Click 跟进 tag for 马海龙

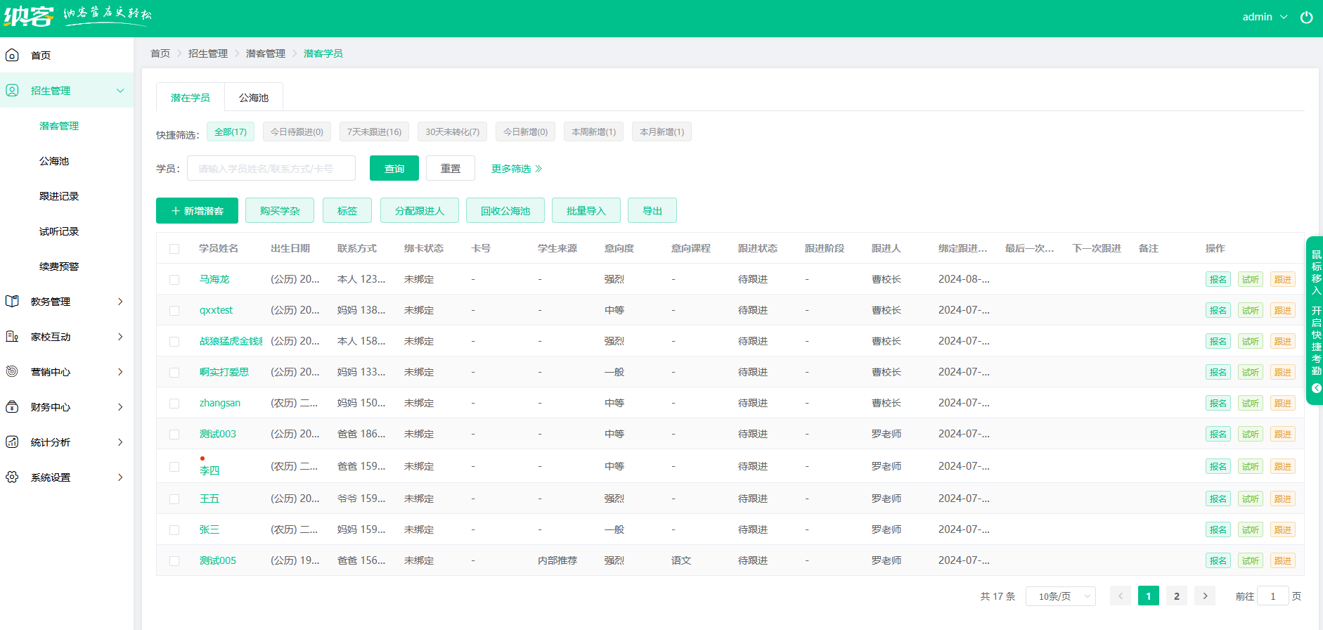tap(1283, 279)
